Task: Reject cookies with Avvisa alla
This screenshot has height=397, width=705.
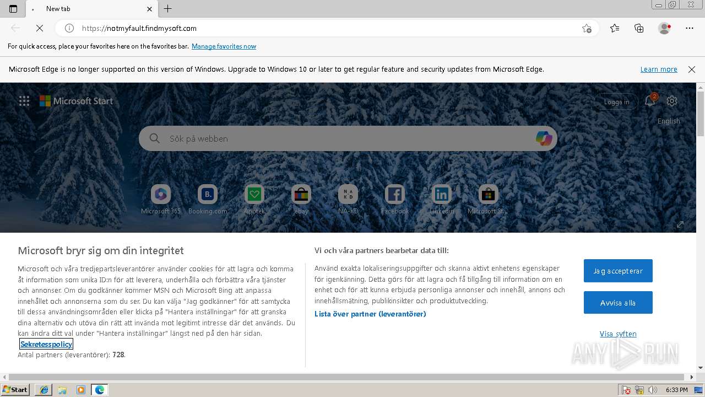Action: tap(618, 303)
